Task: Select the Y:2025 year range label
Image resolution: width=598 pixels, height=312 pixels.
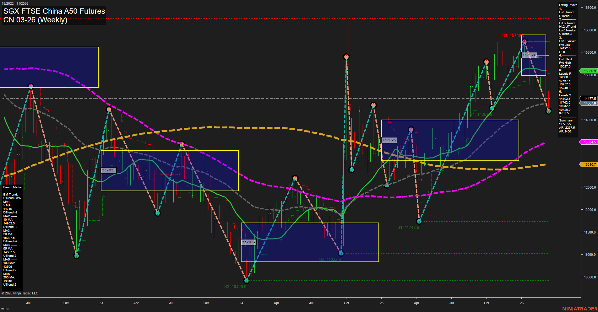Action: [x=389, y=140]
